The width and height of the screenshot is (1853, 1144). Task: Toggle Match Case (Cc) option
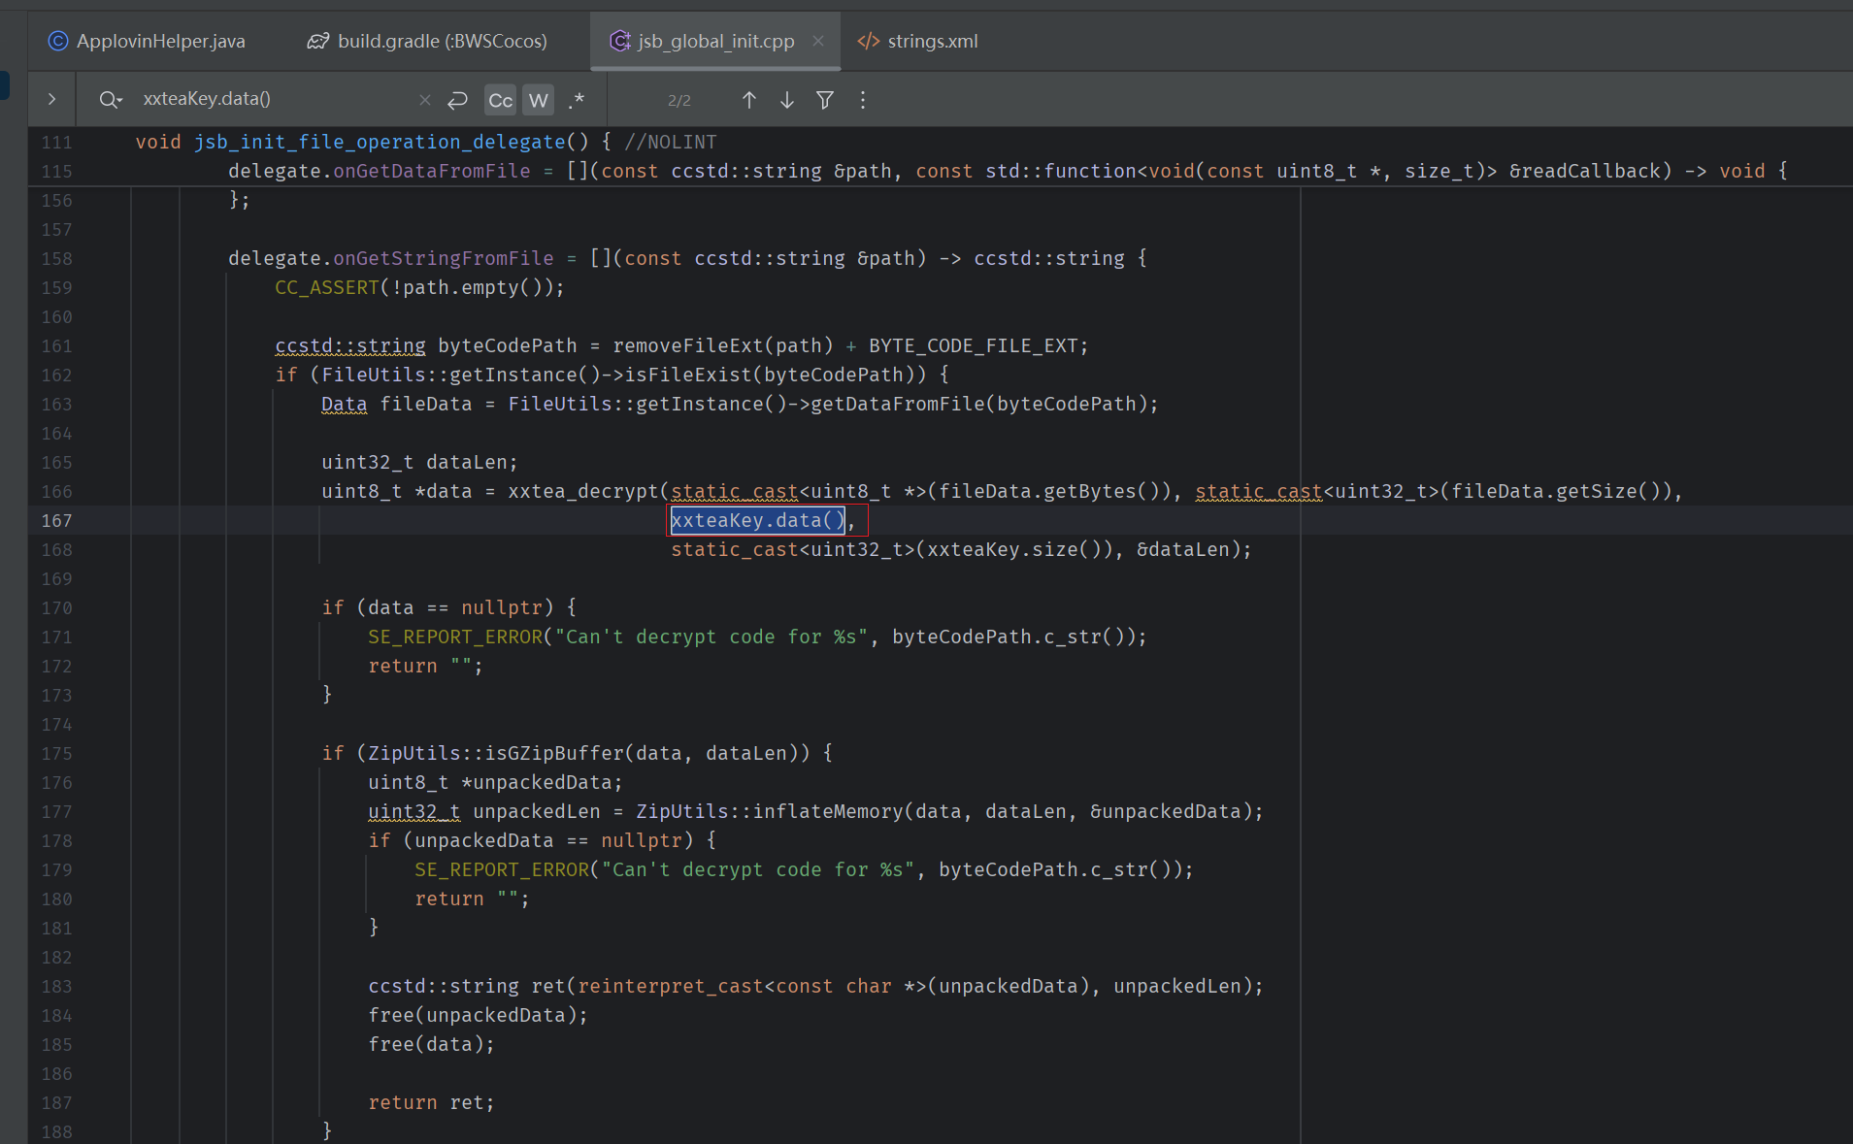pyautogui.click(x=500, y=100)
